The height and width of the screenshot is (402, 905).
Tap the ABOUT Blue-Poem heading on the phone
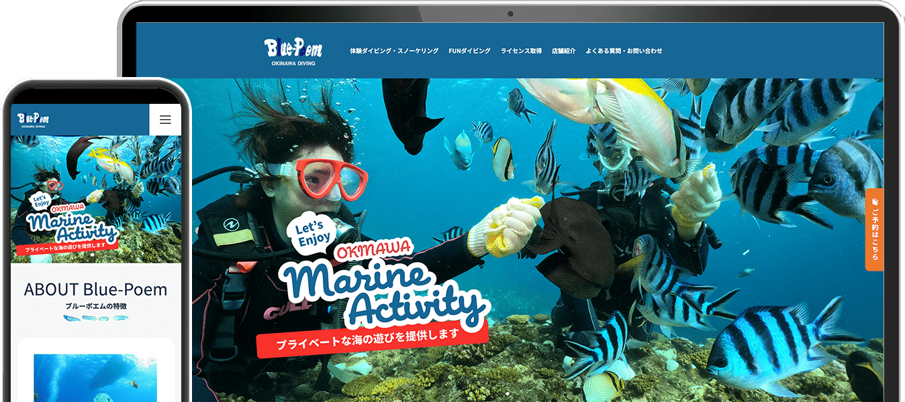pos(95,289)
